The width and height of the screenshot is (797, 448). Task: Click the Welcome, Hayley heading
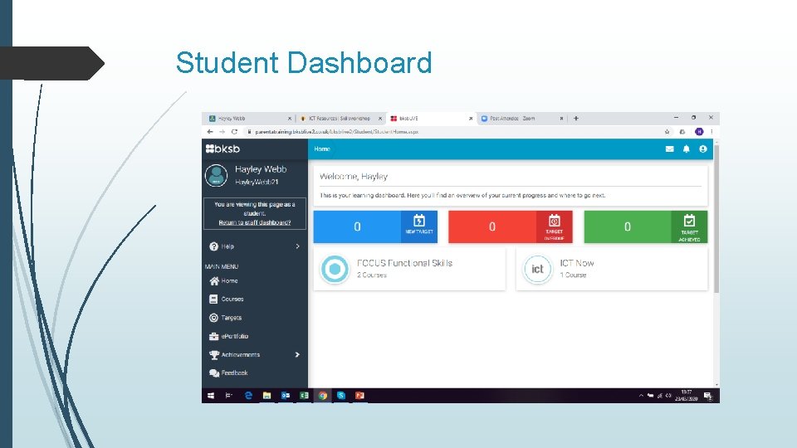(x=354, y=176)
